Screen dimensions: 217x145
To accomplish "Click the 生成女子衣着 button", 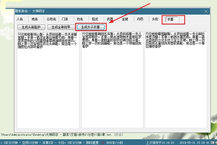I will (91, 27).
